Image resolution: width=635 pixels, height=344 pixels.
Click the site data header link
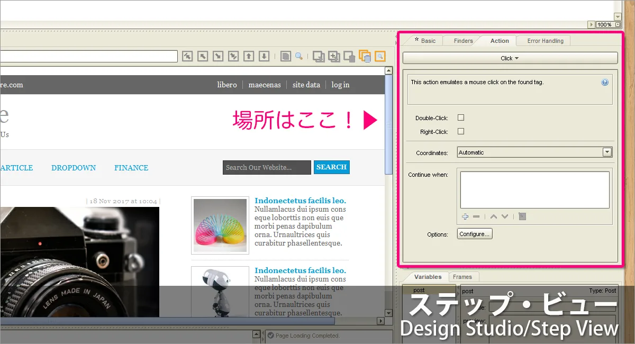pos(306,85)
